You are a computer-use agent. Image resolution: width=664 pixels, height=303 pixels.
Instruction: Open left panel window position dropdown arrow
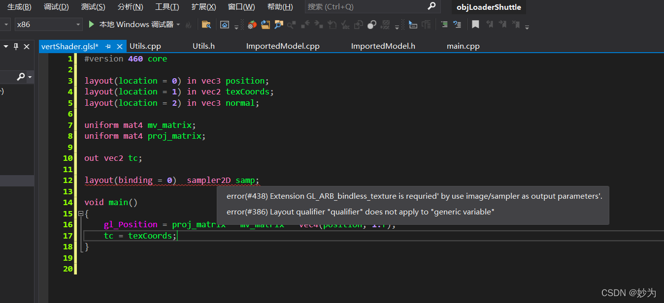(x=6, y=46)
